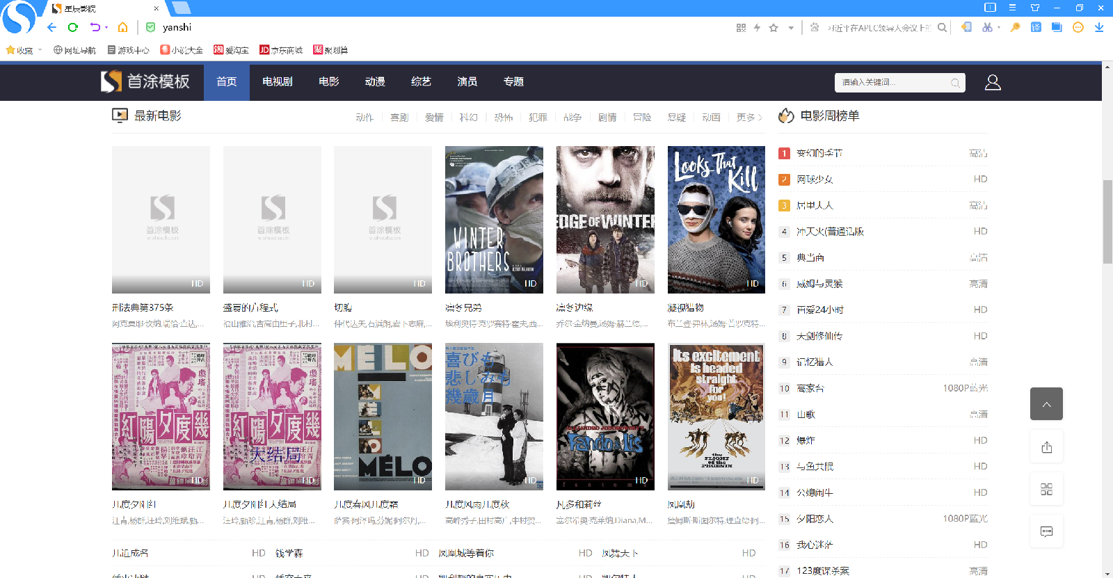Open the message feedback icon in floating sidebar
Viewport: 1113px width, 578px height.
pyautogui.click(x=1046, y=531)
